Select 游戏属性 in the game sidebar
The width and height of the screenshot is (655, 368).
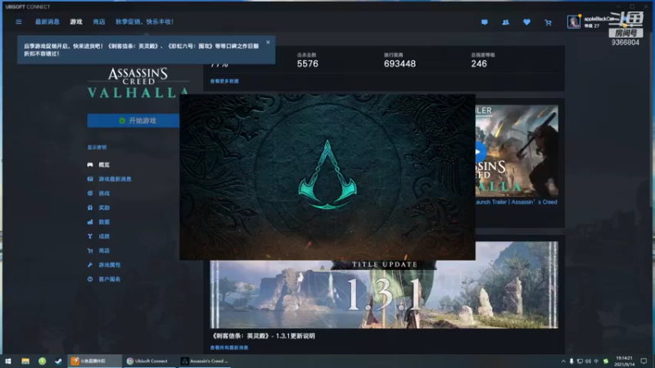tap(110, 265)
